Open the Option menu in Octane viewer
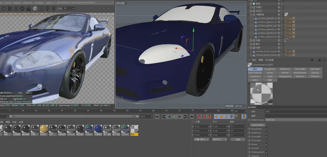The height and width of the screenshot is (157, 327). point(49,3)
